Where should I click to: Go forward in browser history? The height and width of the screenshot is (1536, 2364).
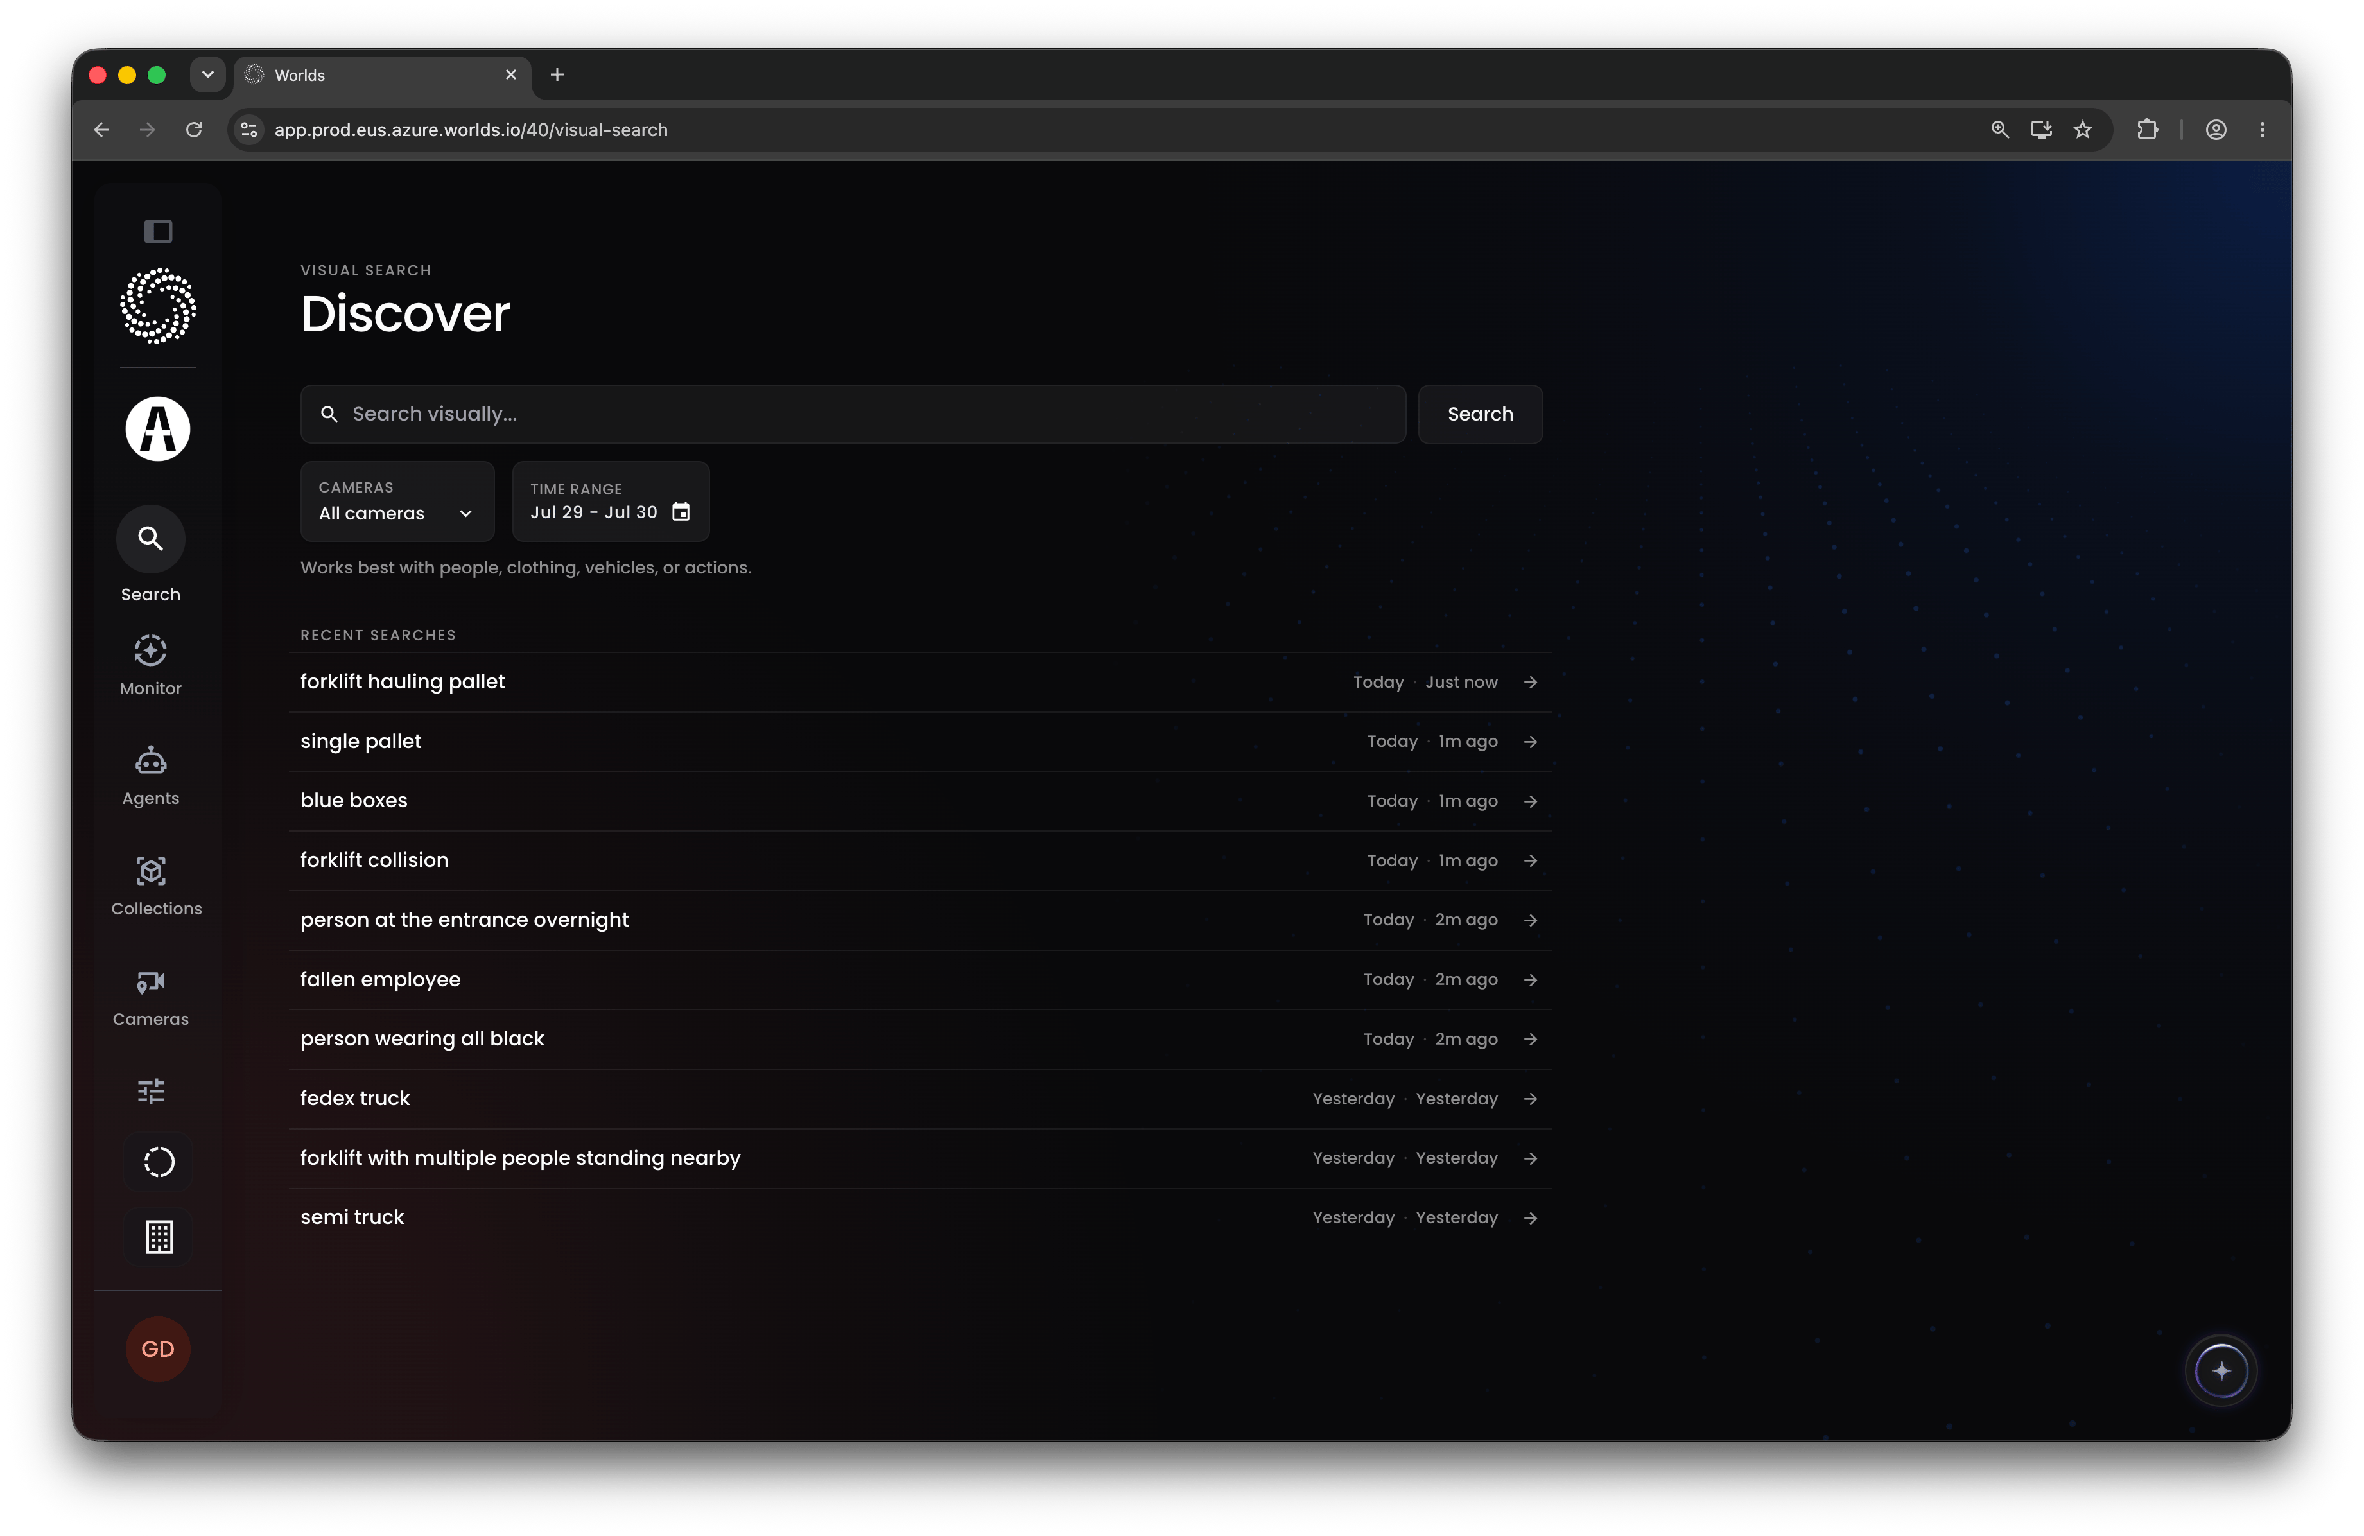[x=147, y=130]
